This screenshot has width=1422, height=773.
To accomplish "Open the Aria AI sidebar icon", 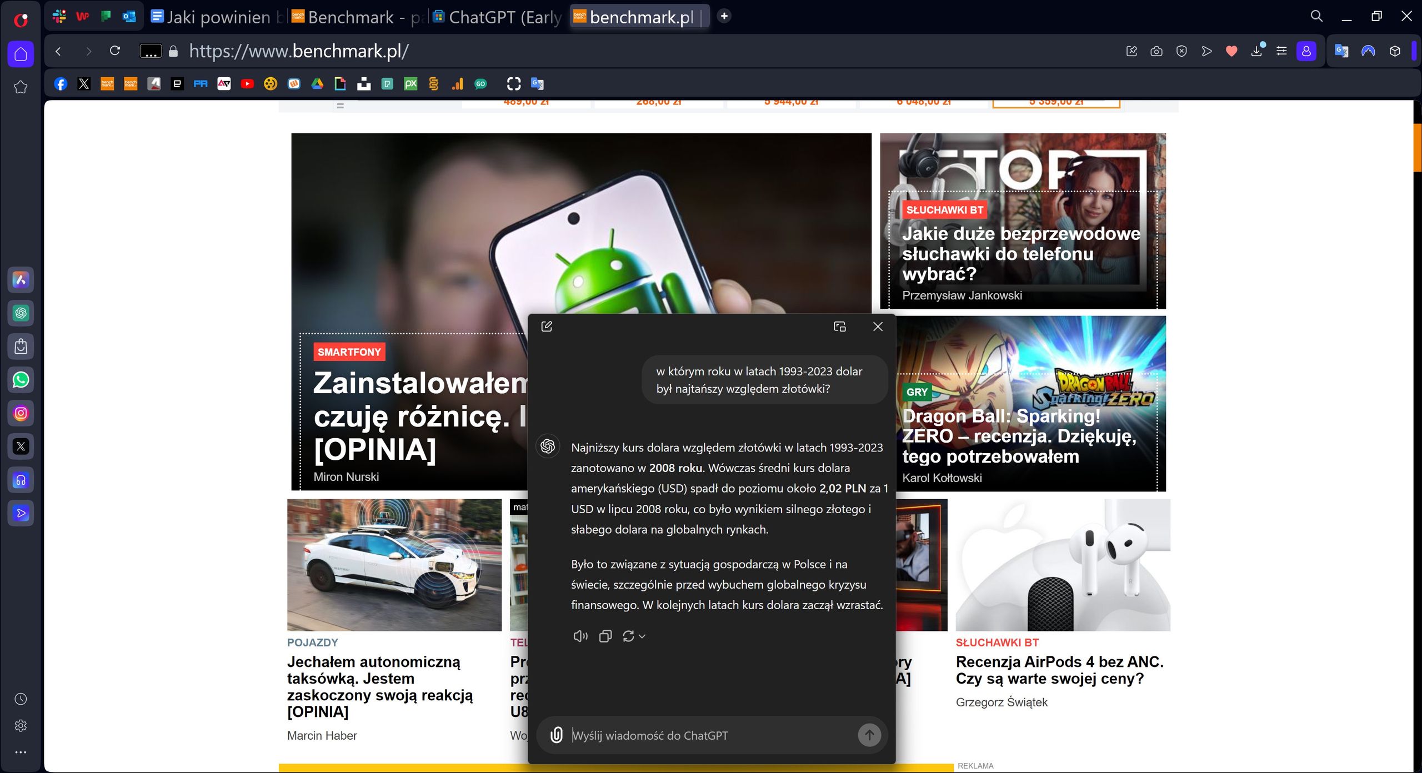I will point(21,280).
